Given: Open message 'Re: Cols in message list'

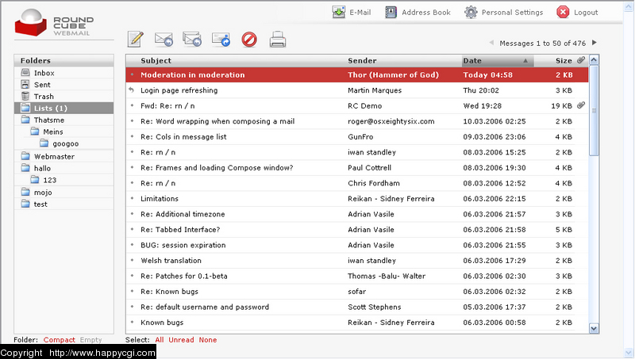Looking at the screenshot, I should [x=183, y=136].
